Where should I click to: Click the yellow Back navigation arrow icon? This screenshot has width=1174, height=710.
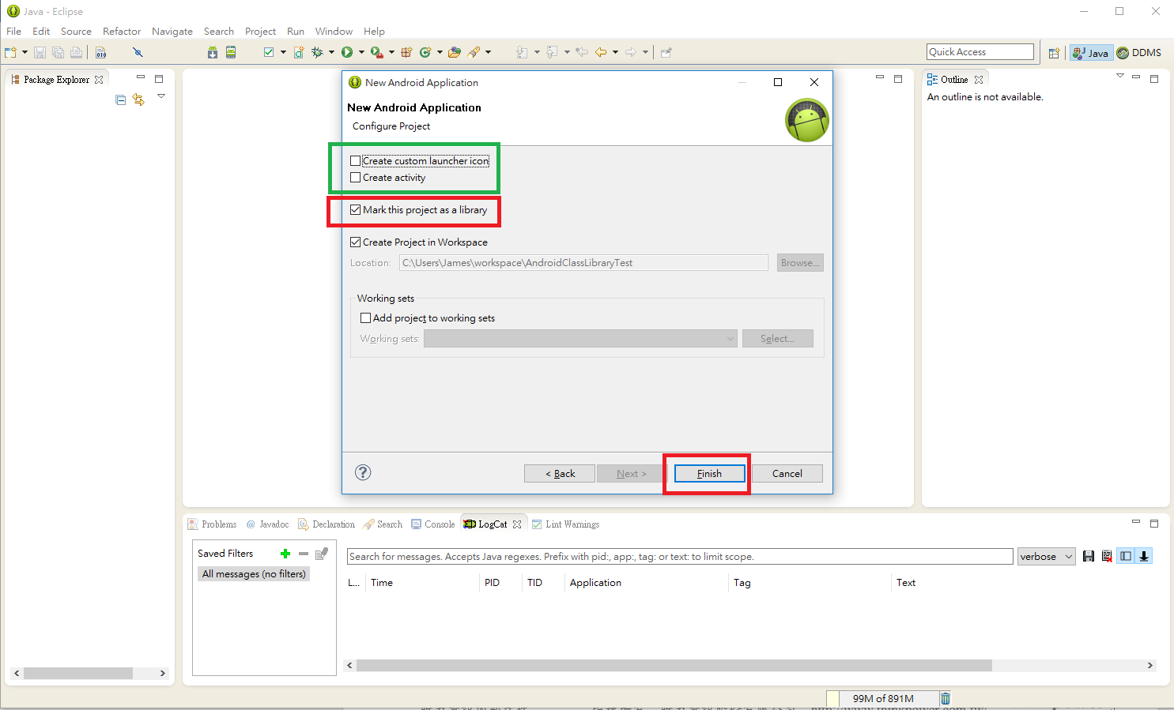(601, 52)
